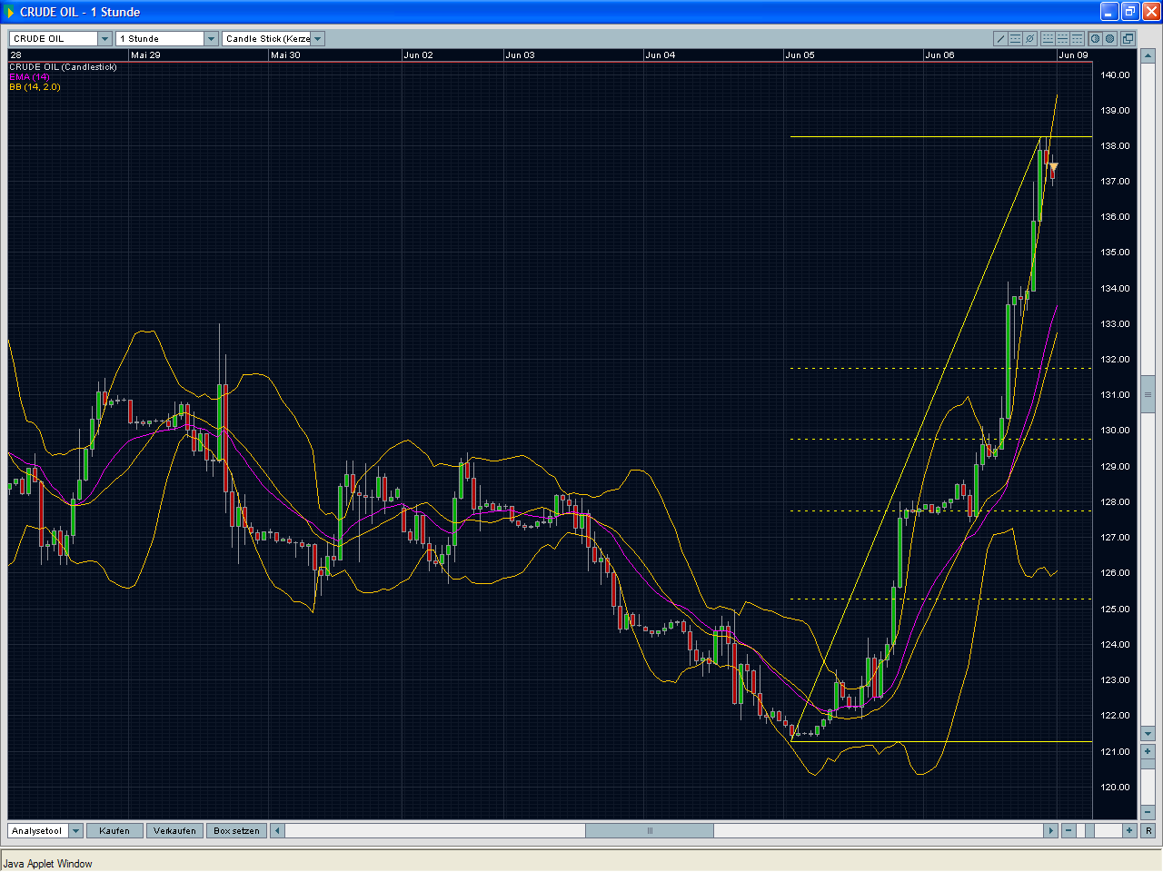Click the Kaufen button
1163x872 pixels.
[x=114, y=831]
